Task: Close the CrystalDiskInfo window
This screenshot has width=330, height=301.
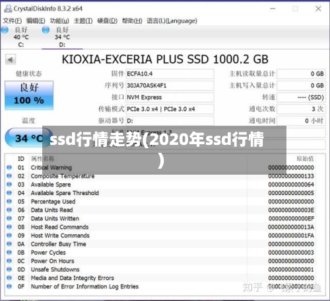Action: (318, 9)
